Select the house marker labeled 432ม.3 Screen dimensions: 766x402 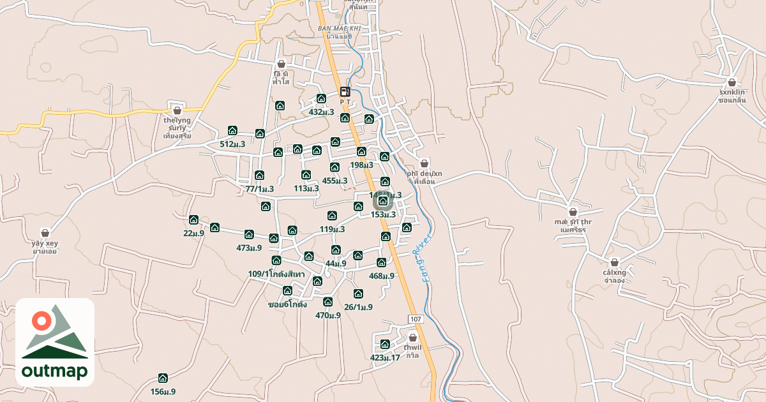click(x=321, y=98)
